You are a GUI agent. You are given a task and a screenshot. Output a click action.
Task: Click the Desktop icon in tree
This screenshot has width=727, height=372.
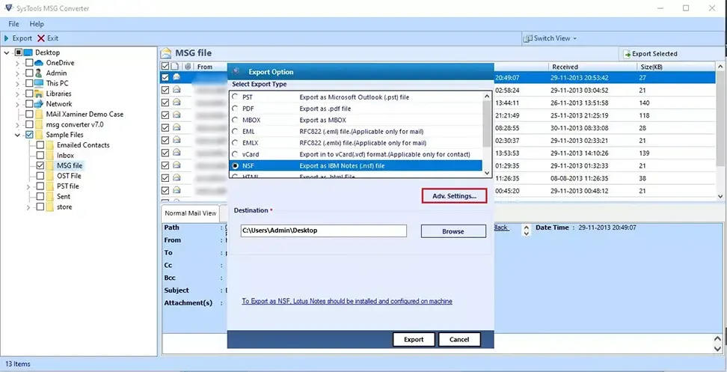pos(28,52)
